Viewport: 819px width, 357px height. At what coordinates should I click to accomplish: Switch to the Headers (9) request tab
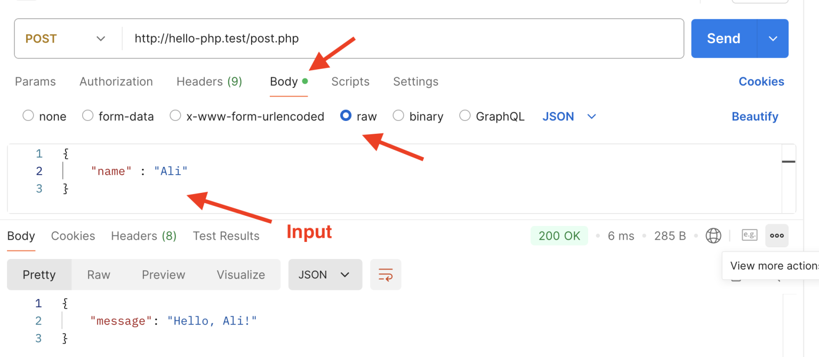(209, 82)
